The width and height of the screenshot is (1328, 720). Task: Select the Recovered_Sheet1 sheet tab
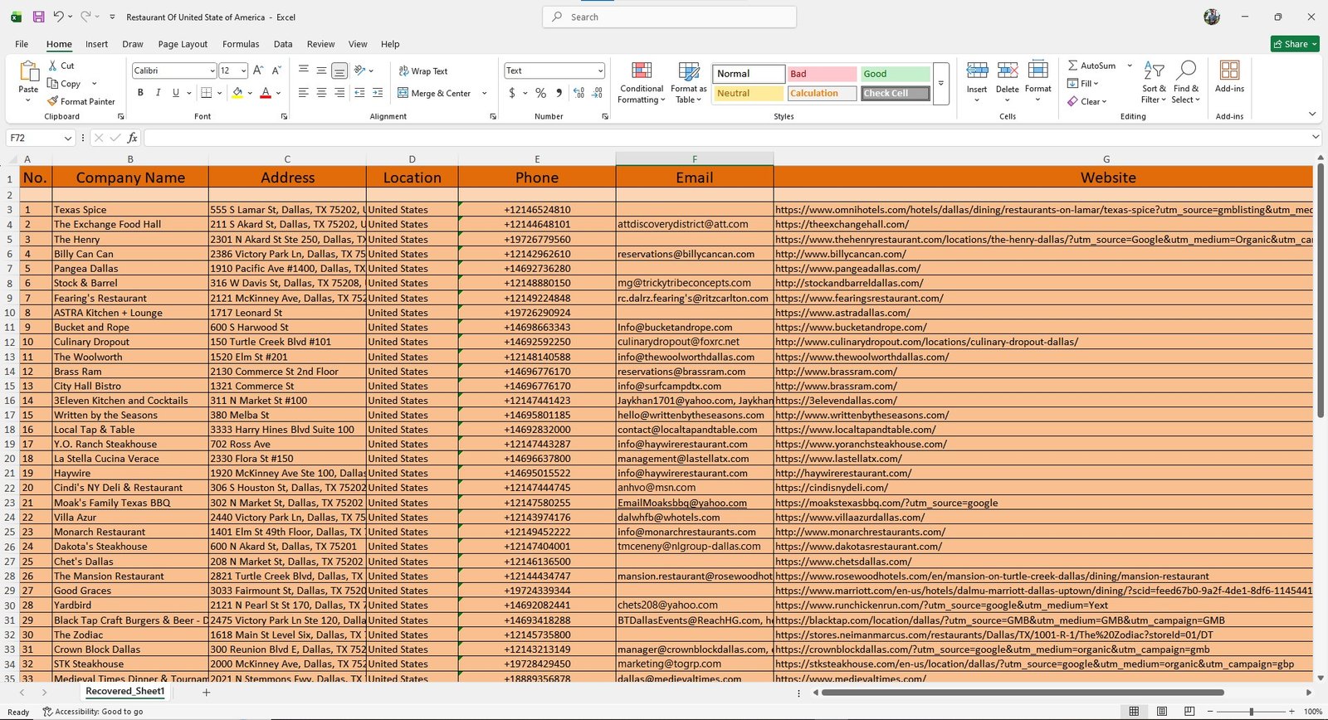click(125, 691)
